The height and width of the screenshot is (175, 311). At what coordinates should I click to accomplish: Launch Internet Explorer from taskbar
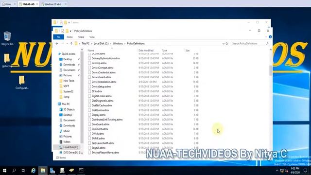[33, 171]
